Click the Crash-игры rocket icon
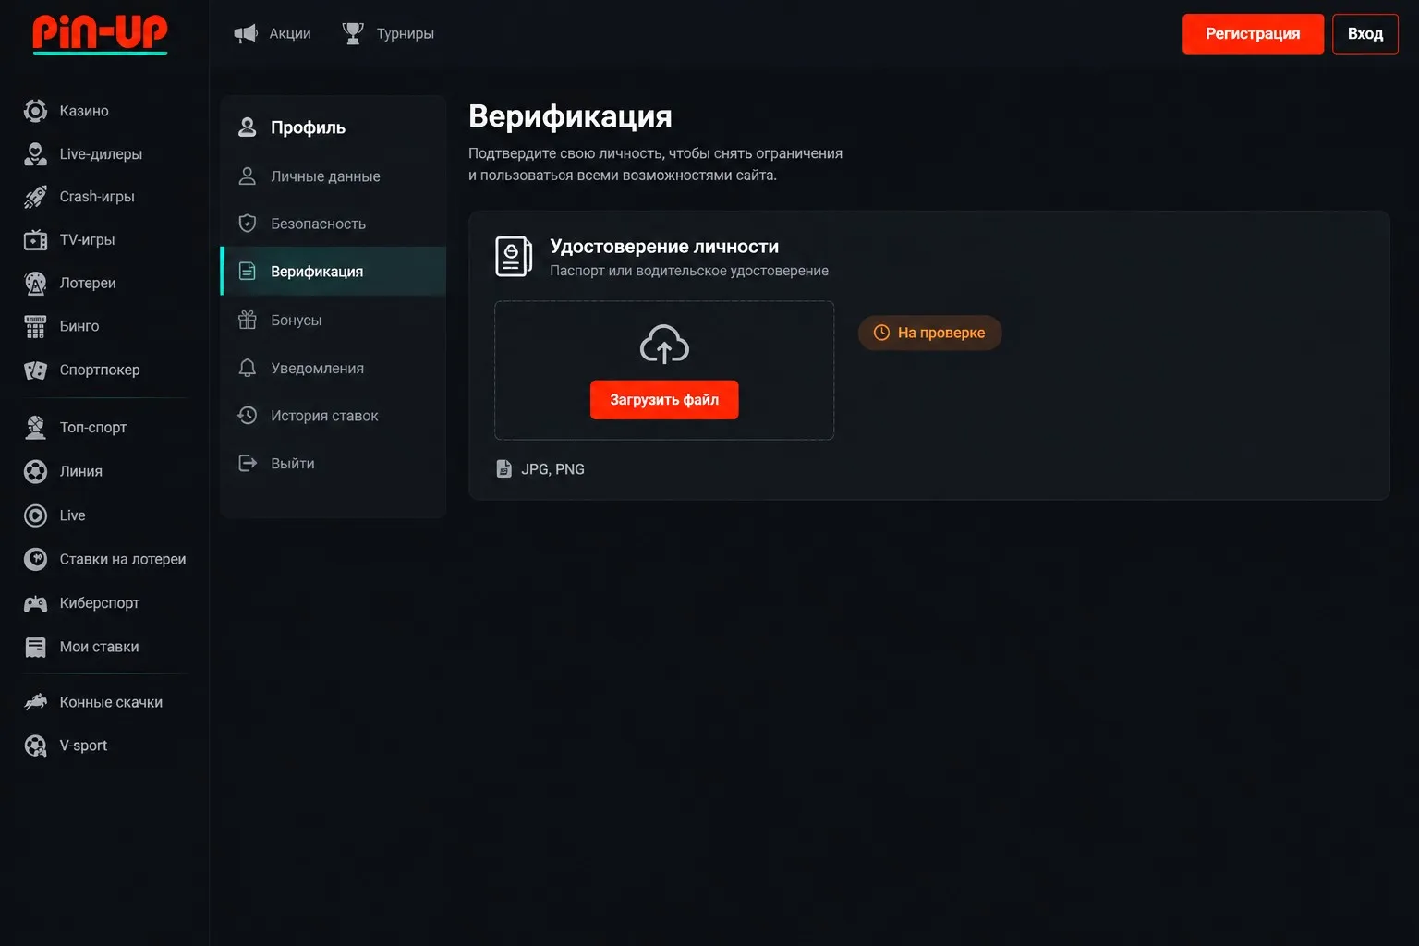Screen dimensions: 1419x946 (x=35, y=197)
